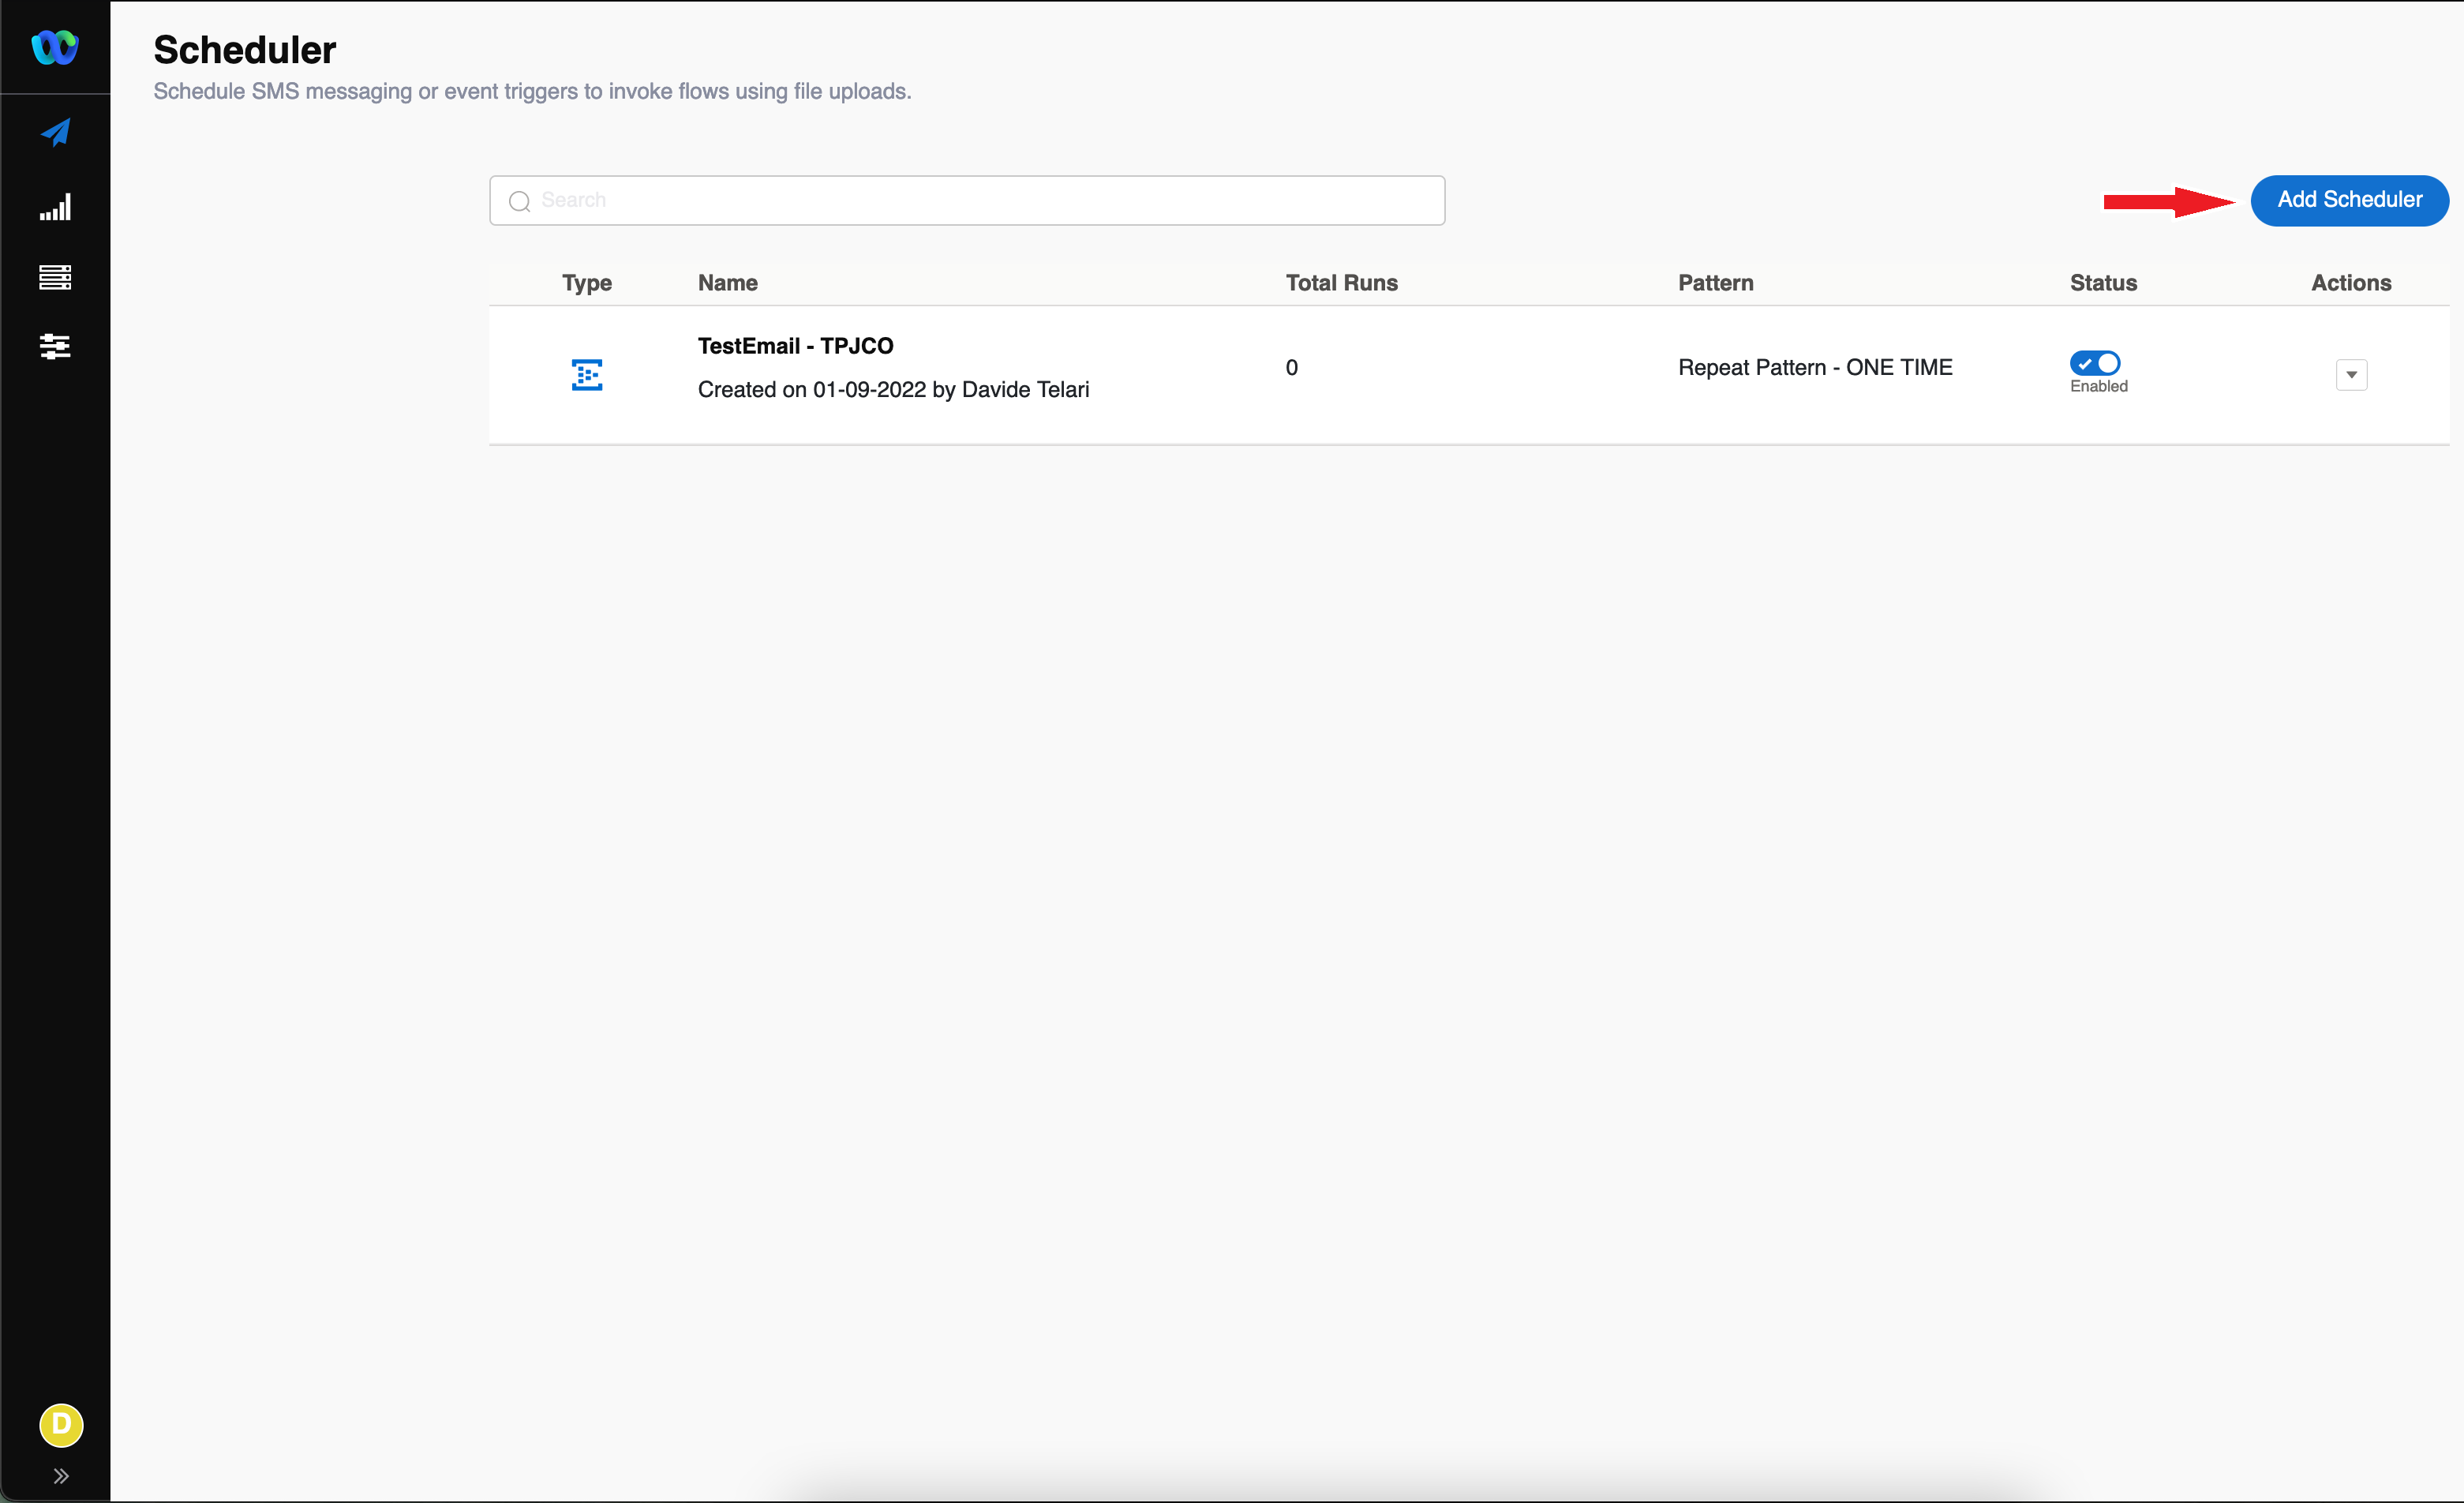Image resolution: width=2464 pixels, height=1503 pixels.
Task: Click the Scheduler page title
Action: pos(244,50)
